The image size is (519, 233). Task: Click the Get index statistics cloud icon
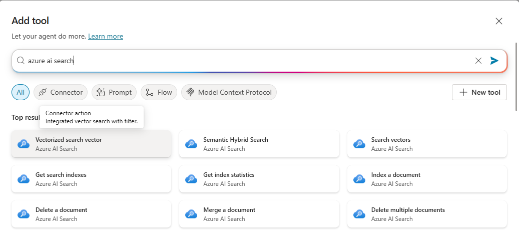[191, 179]
